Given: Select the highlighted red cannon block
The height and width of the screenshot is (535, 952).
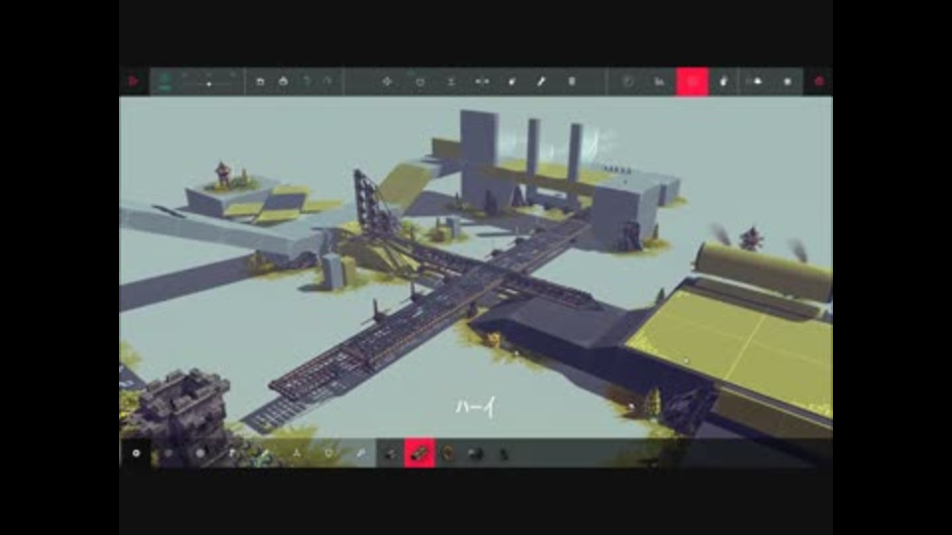Looking at the screenshot, I should [419, 453].
